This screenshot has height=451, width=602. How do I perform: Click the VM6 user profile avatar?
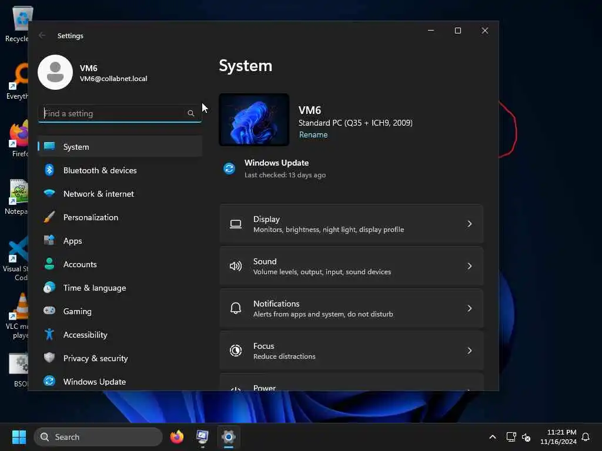click(x=55, y=72)
